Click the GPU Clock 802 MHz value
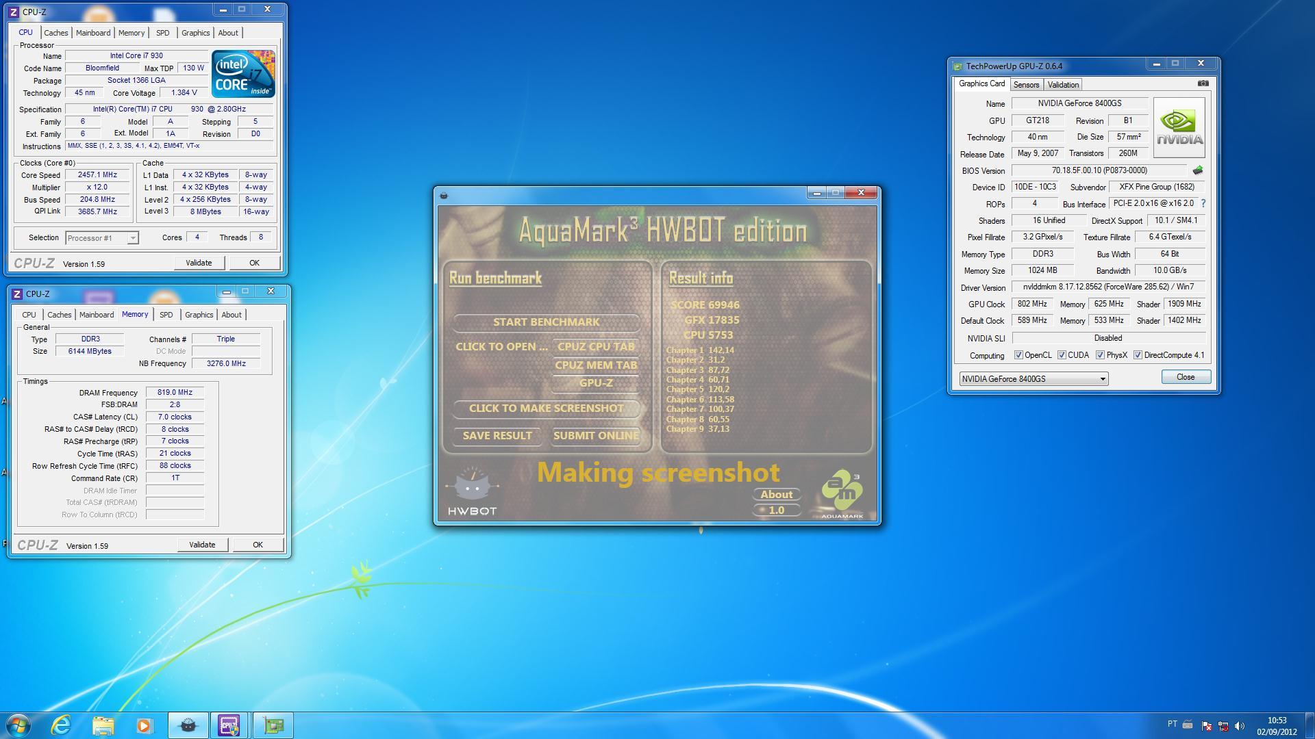The image size is (1315, 739). pyautogui.click(x=1032, y=304)
